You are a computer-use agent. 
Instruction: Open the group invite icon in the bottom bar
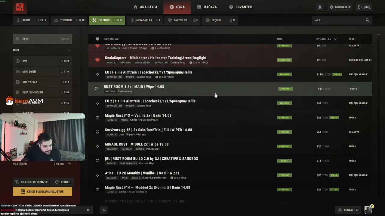(104, 210)
